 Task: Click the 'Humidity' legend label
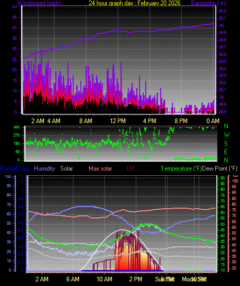point(44,169)
